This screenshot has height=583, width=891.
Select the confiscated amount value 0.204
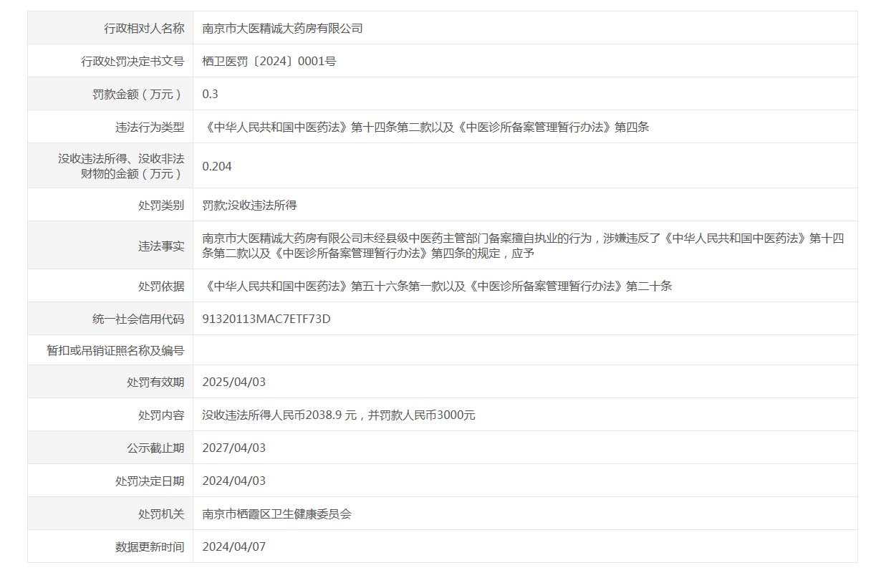point(217,166)
